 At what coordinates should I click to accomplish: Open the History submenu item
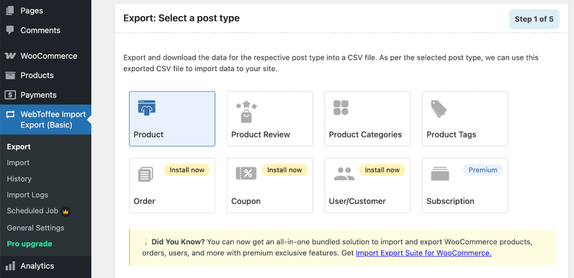coord(19,179)
